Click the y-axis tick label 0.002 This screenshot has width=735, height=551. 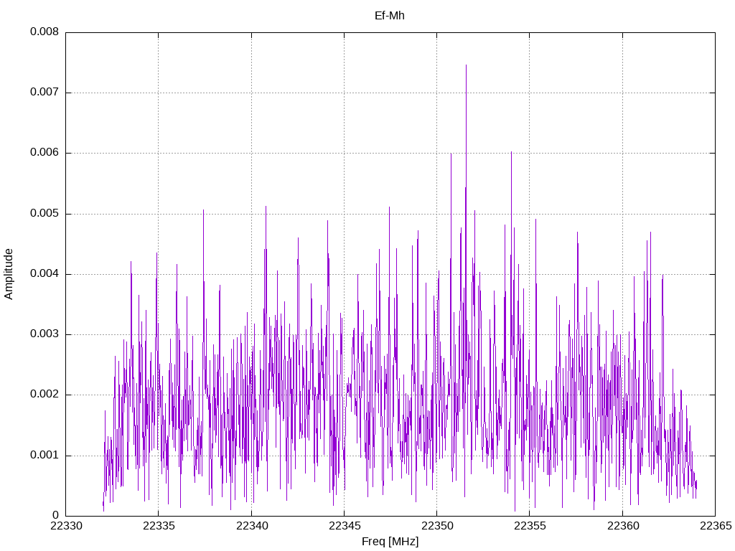point(45,395)
